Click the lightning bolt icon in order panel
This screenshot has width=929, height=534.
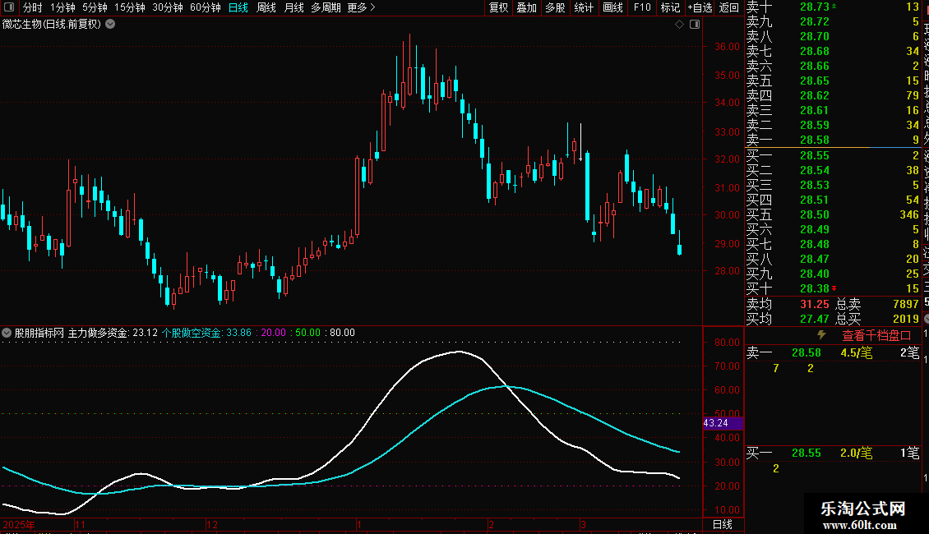click(x=820, y=335)
